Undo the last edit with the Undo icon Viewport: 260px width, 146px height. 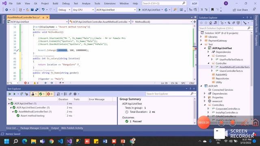click(43, 10)
